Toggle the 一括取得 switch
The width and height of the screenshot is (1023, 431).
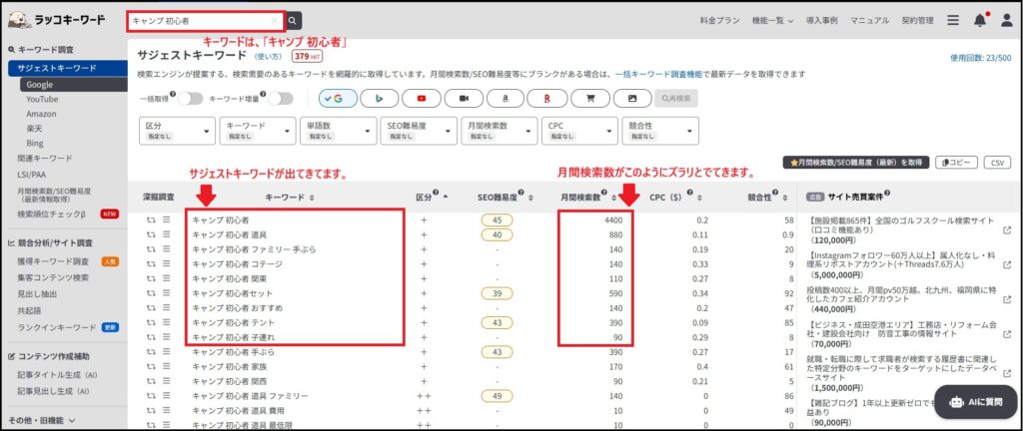coord(190,98)
